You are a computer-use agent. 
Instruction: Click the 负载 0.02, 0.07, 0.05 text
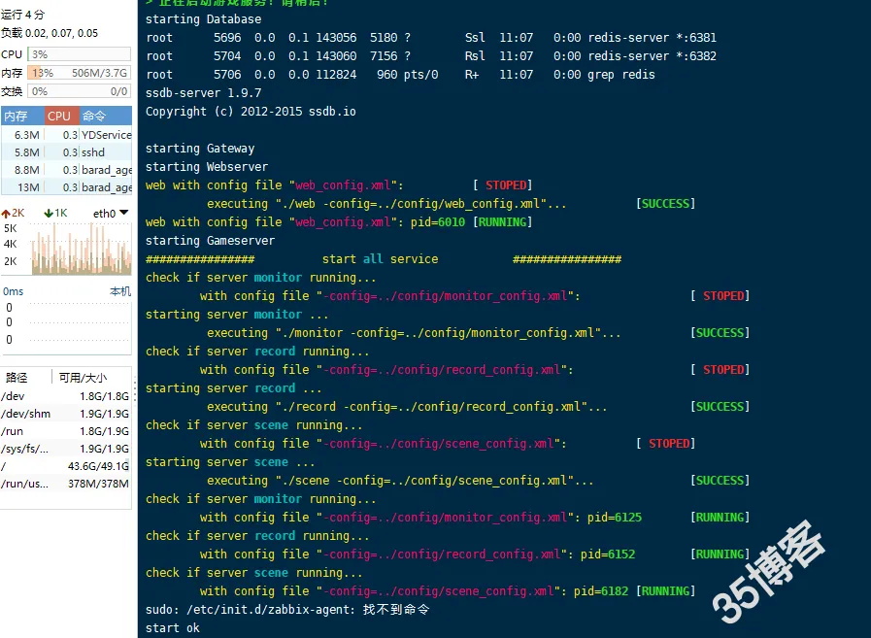pos(50,33)
